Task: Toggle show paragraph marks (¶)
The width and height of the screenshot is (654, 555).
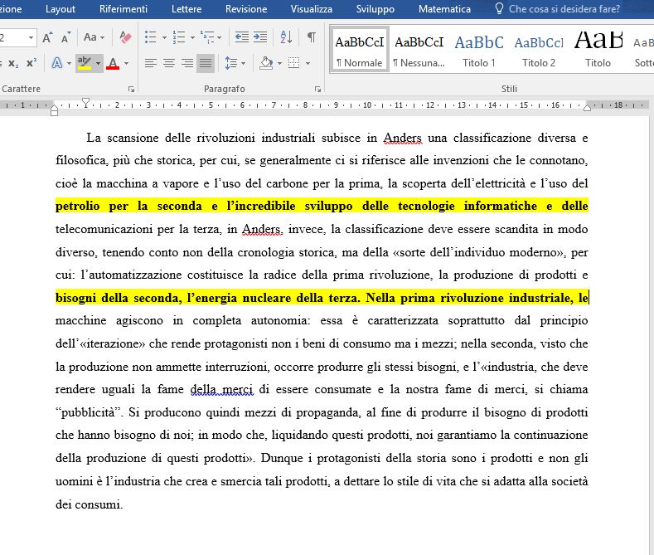Action: 311,37
